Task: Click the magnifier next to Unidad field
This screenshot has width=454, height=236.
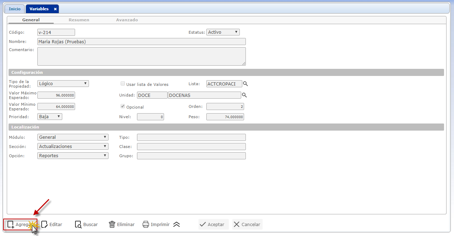Action: coord(244,95)
